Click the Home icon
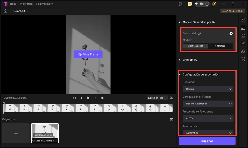248x148 pixels. [x=5, y=11]
